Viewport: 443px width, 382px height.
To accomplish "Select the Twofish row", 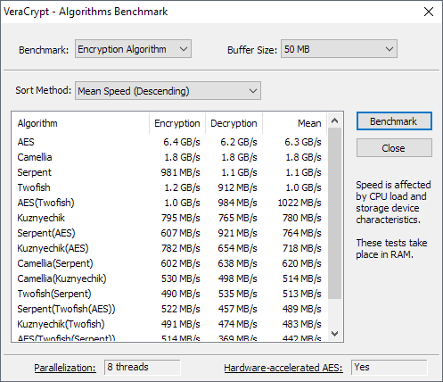I will 169,187.
